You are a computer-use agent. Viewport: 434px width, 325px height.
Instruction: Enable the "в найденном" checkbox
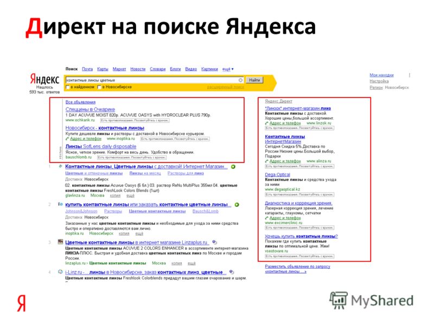pos(67,87)
